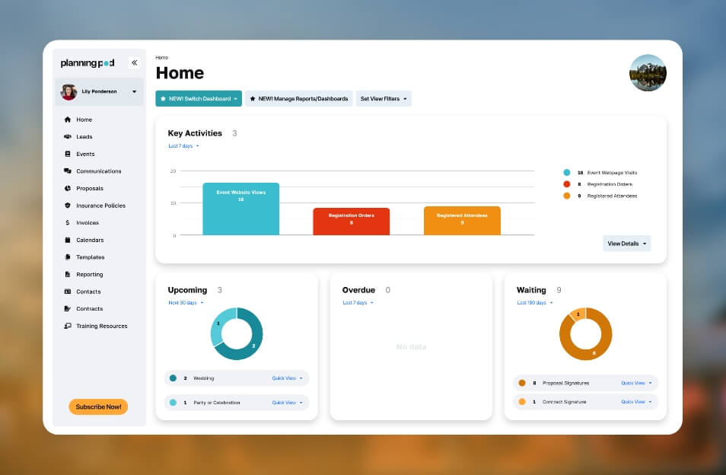The image size is (726, 475).
Task: Click the Upcoming donut chart
Action: coord(237,334)
